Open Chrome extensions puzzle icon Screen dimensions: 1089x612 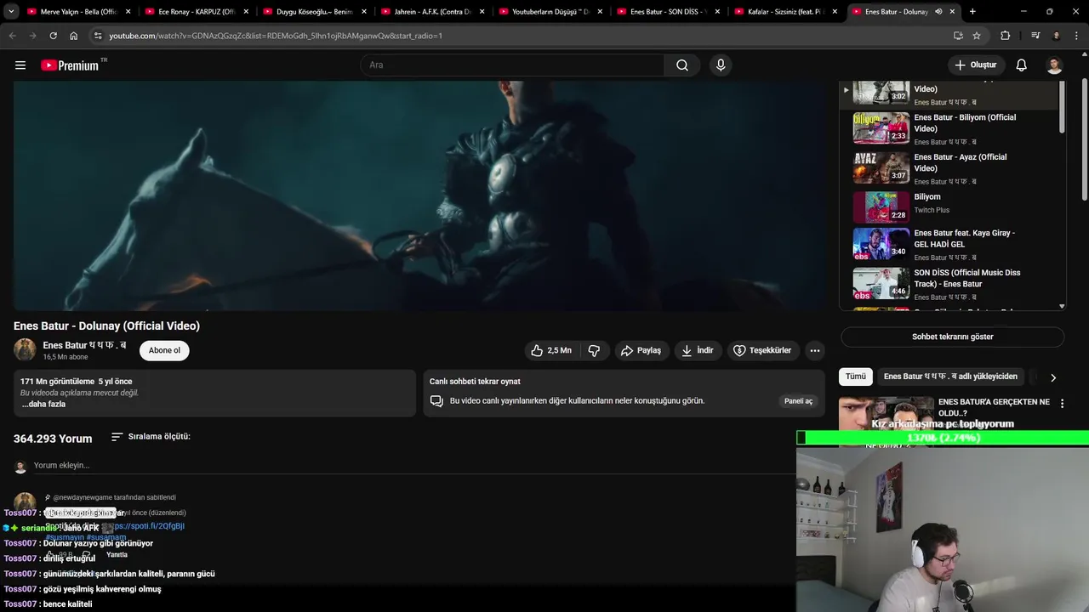coord(1006,36)
